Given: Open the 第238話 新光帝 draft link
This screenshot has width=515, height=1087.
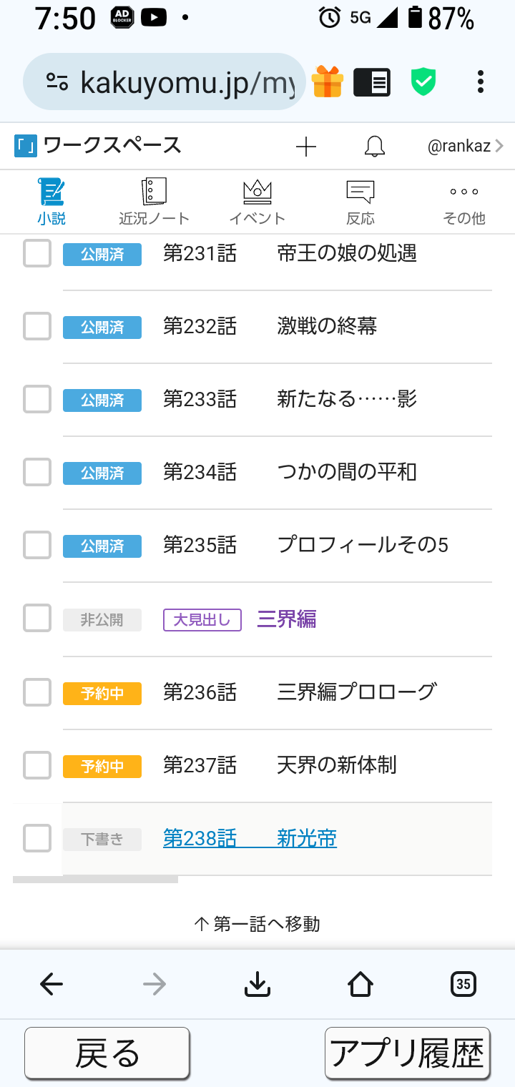Looking at the screenshot, I should click(x=250, y=838).
